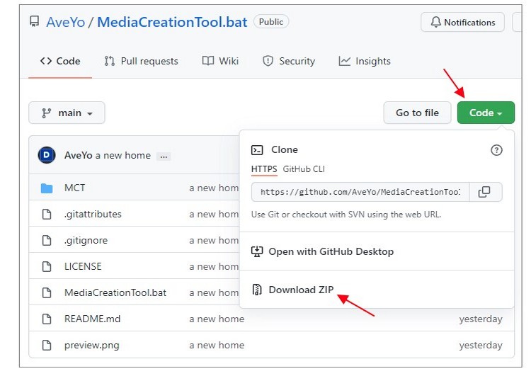Expand the main branch dropdown
The height and width of the screenshot is (376, 531).
67,113
